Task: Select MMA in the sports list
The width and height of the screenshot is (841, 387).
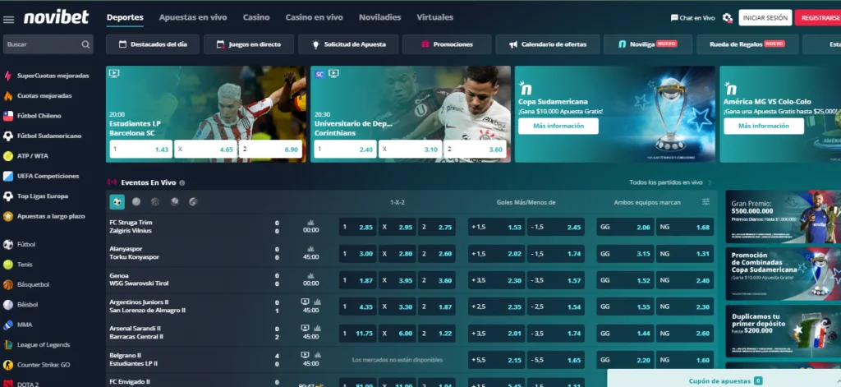Action: [x=18, y=325]
